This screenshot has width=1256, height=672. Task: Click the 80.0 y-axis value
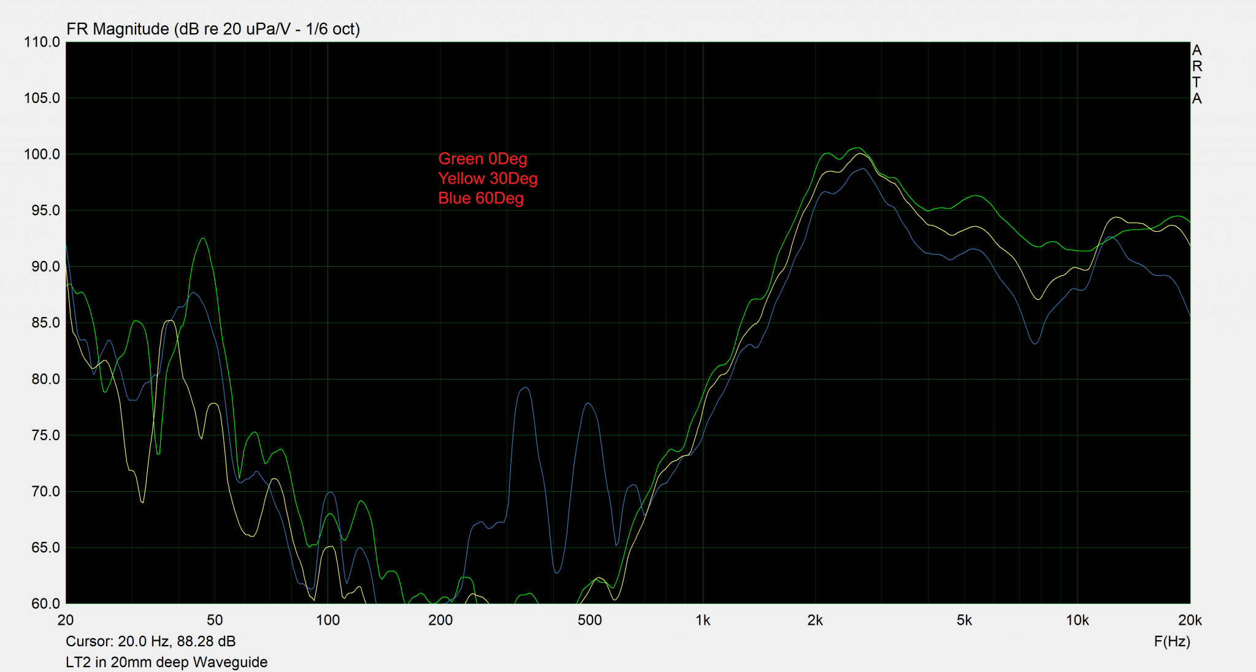click(45, 379)
